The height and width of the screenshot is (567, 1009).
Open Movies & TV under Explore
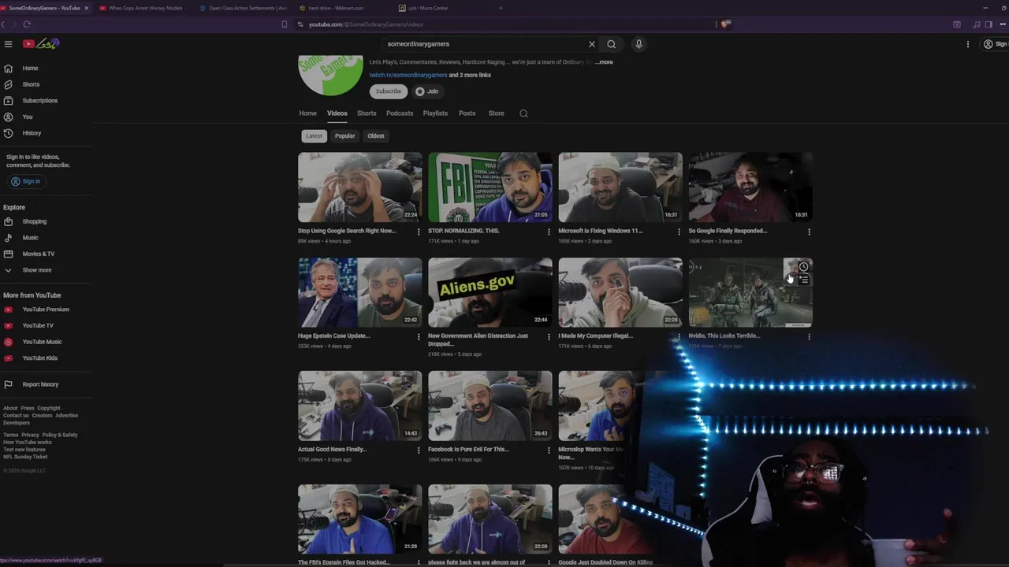tap(38, 254)
